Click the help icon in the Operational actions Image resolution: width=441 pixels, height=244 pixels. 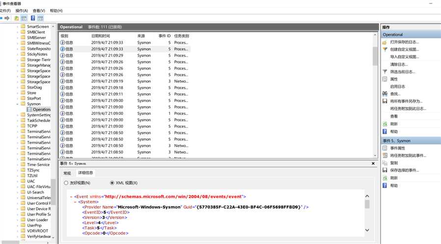click(385, 131)
